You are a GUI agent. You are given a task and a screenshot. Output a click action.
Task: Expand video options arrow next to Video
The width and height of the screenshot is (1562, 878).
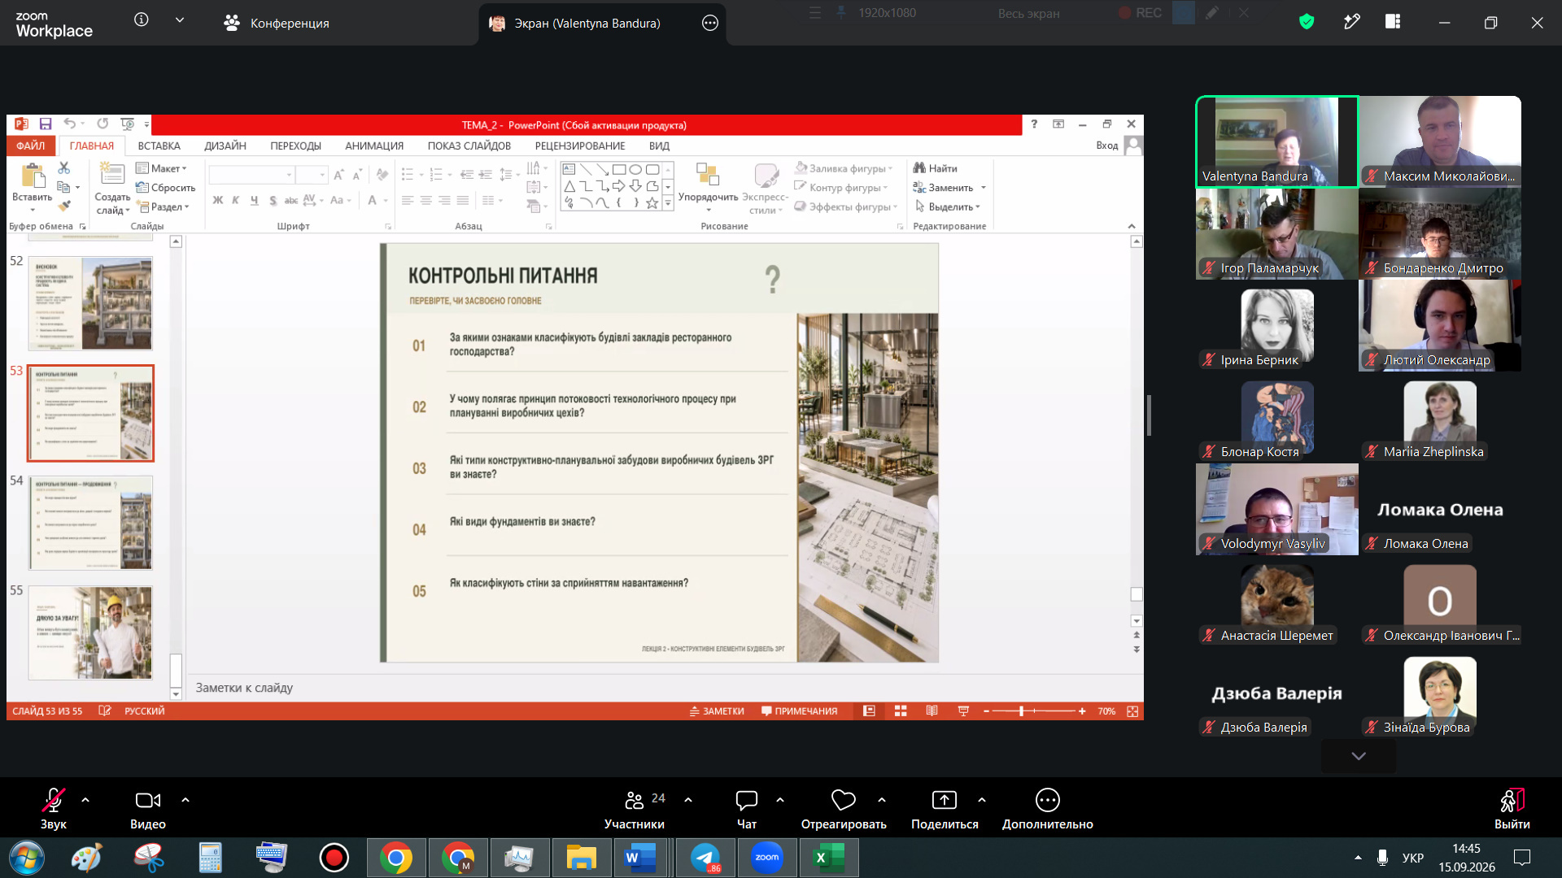tap(185, 800)
